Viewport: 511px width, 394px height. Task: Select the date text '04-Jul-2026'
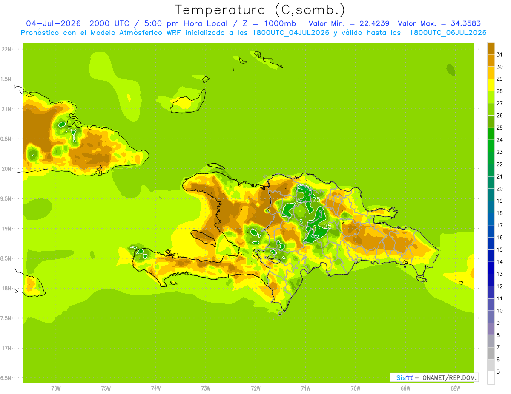(x=53, y=23)
